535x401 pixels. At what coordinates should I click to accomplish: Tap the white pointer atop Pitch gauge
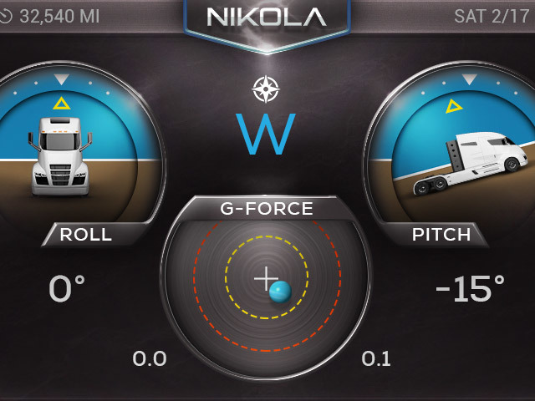coord(469,79)
